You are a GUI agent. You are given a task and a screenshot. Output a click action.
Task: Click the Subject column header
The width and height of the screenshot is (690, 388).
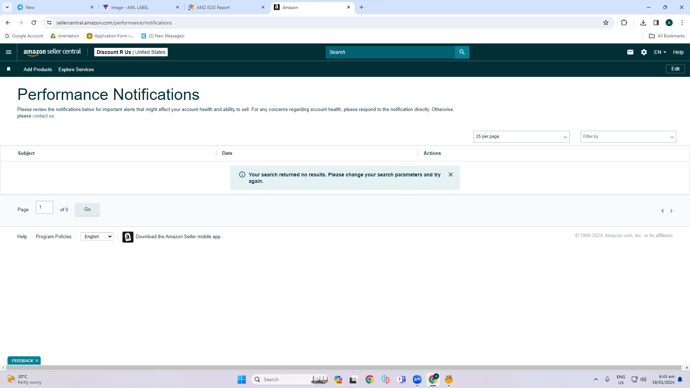point(26,153)
